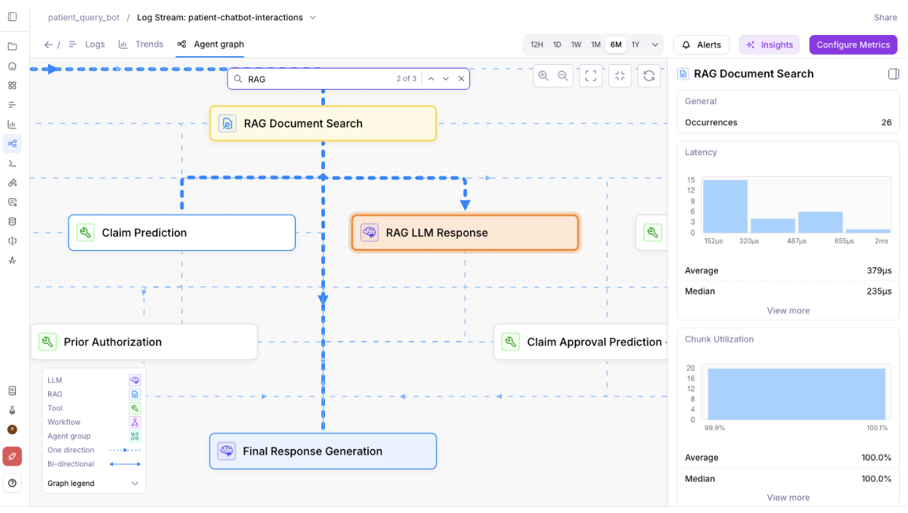The width and height of the screenshot is (908, 513).
Task: Fit graph to screen with expand icon
Action: pos(591,75)
